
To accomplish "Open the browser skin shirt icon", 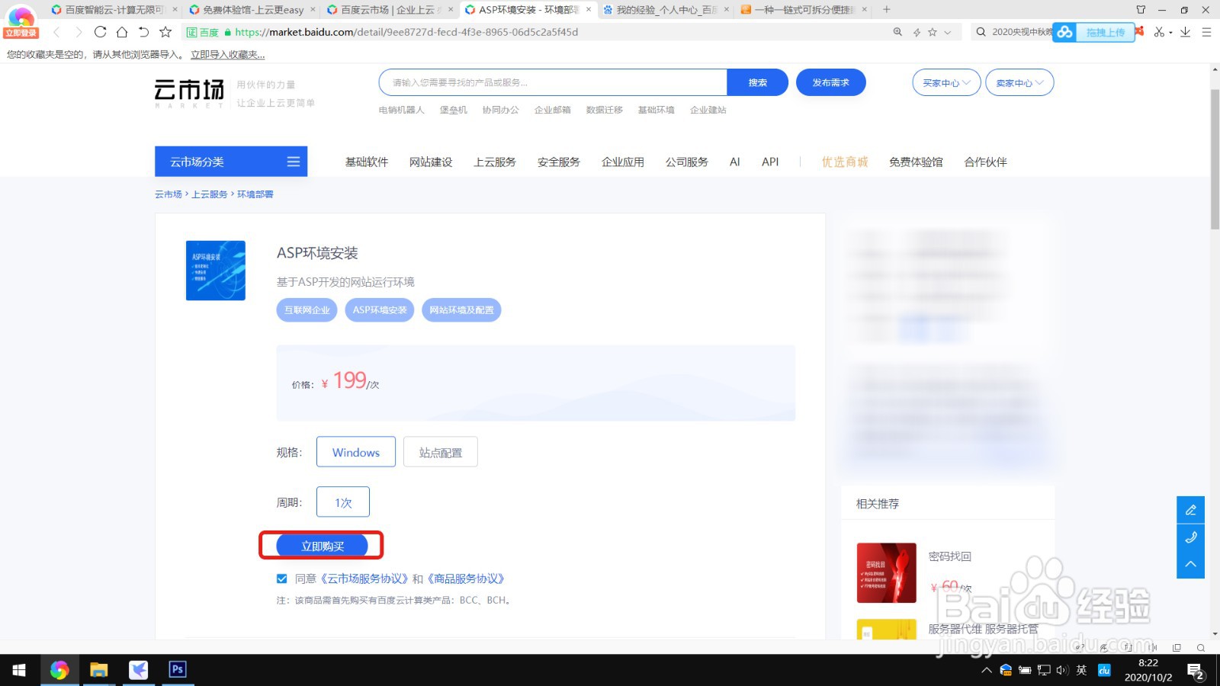I will pos(1141,10).
